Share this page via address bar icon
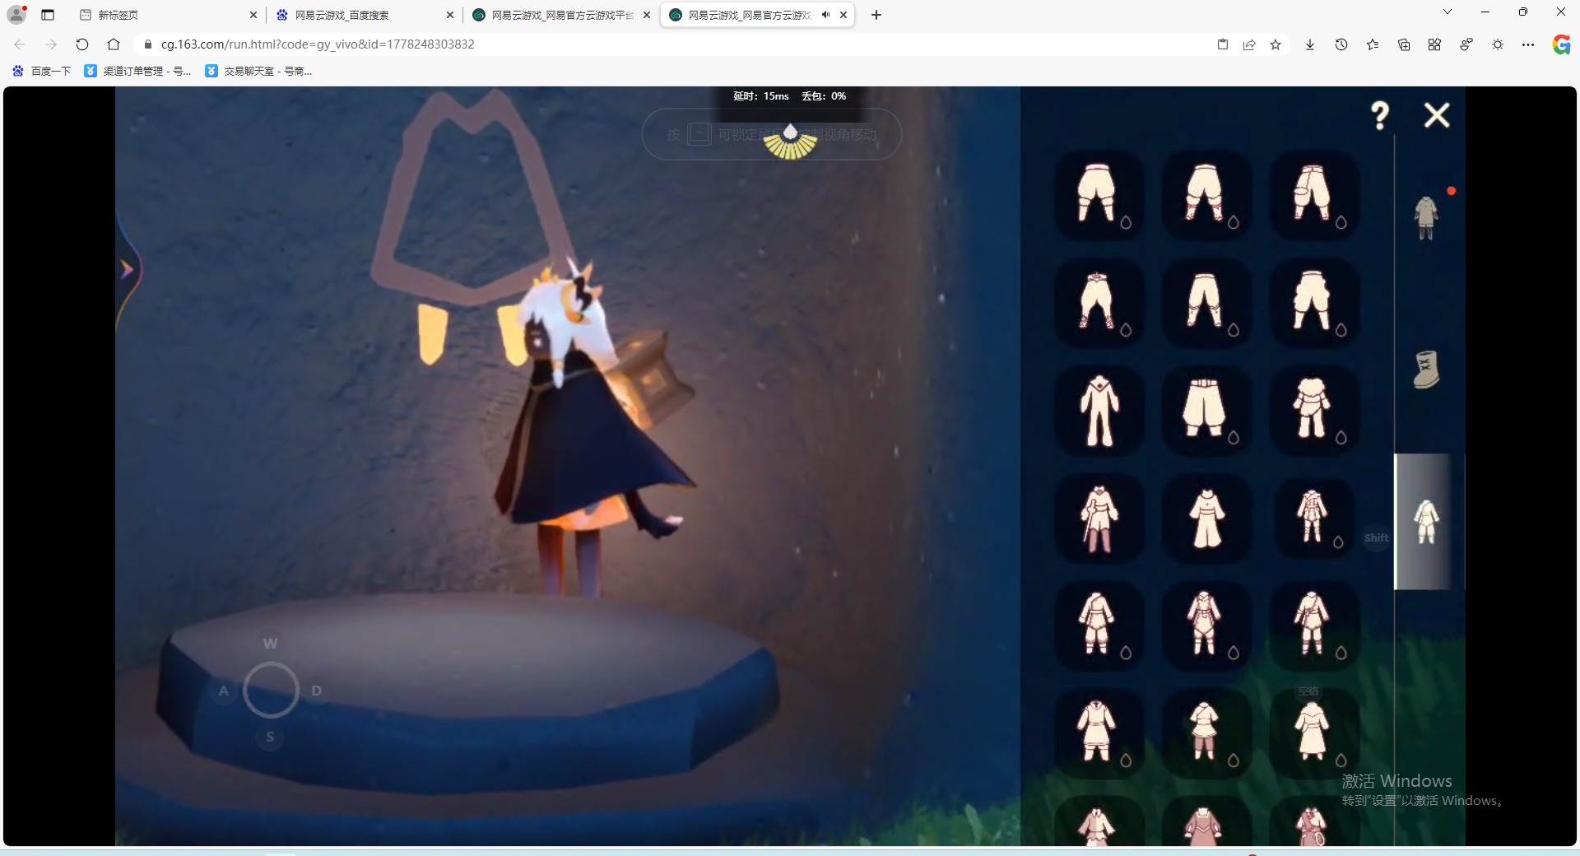Image resolution: width=1580 pixels, height=856 pixels. 1249,44
